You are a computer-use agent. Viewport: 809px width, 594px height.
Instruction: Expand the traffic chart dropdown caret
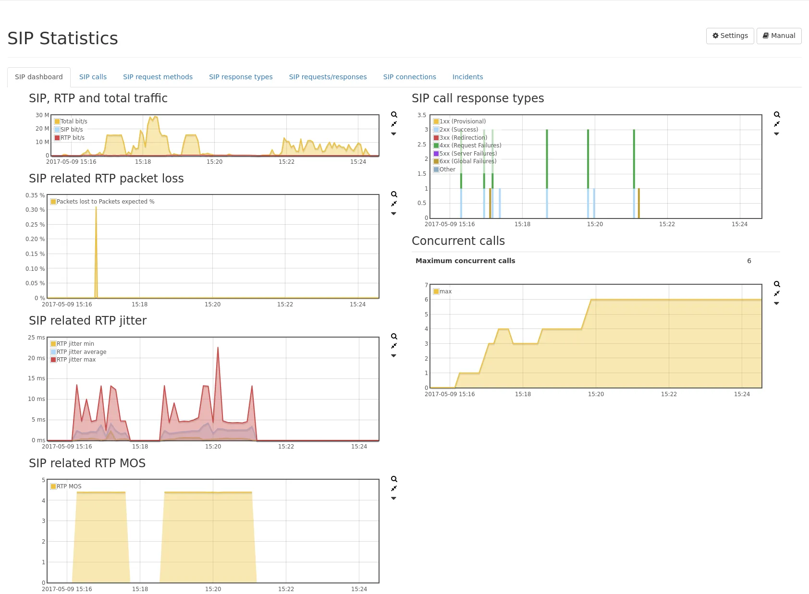(x=394, y=134)
